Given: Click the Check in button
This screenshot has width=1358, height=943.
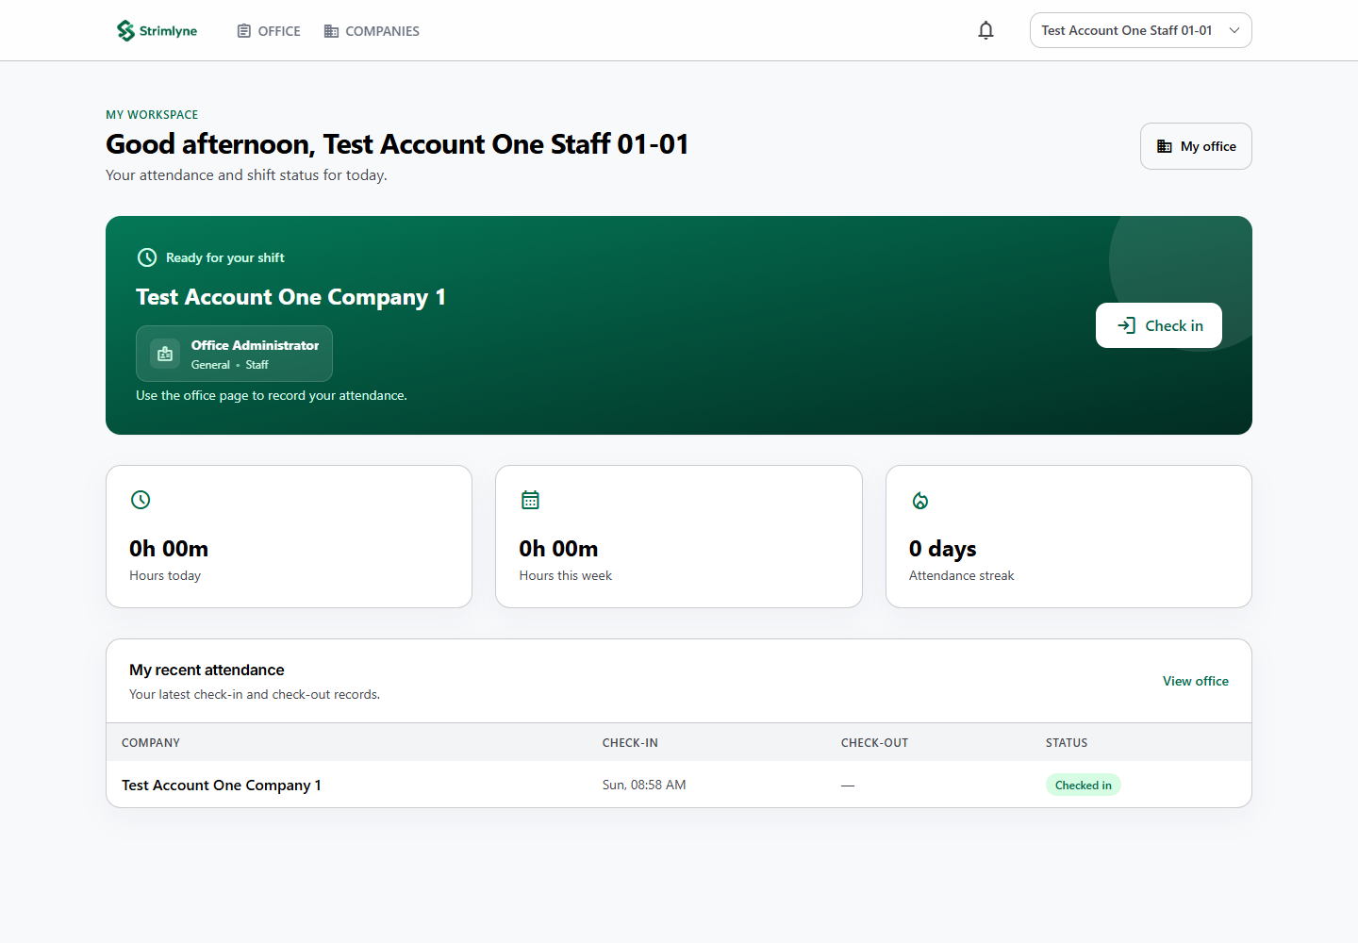Looking at the screenshot, I should click(1159, 325).
